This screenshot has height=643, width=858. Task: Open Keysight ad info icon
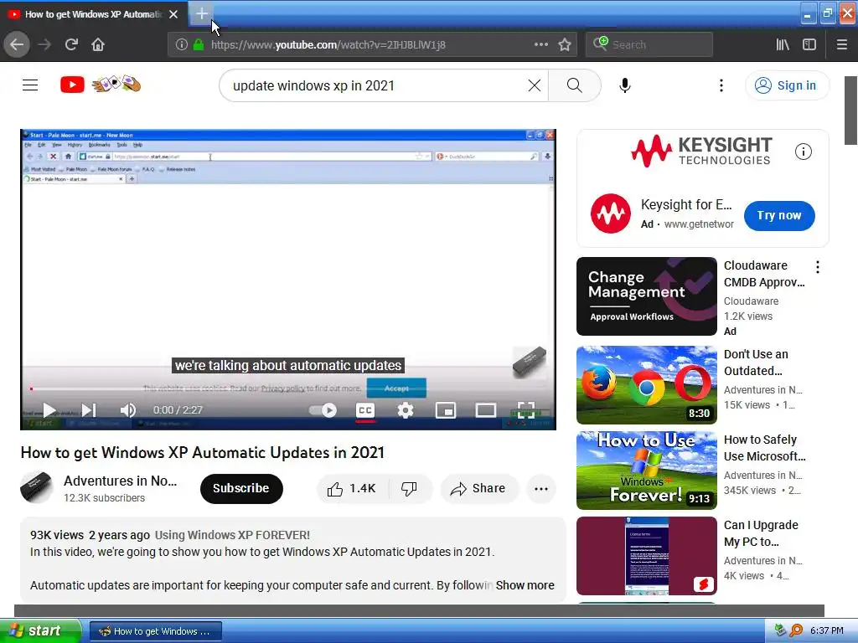803,152
